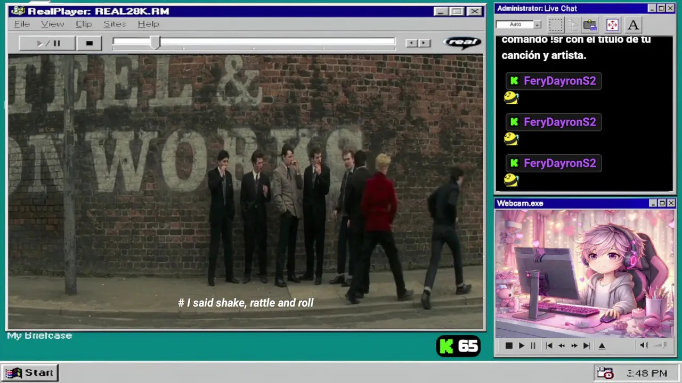This screenshot has width=682, height=383.
Task: Stop playback in Webcam.exe
Action: pos(509,346)
